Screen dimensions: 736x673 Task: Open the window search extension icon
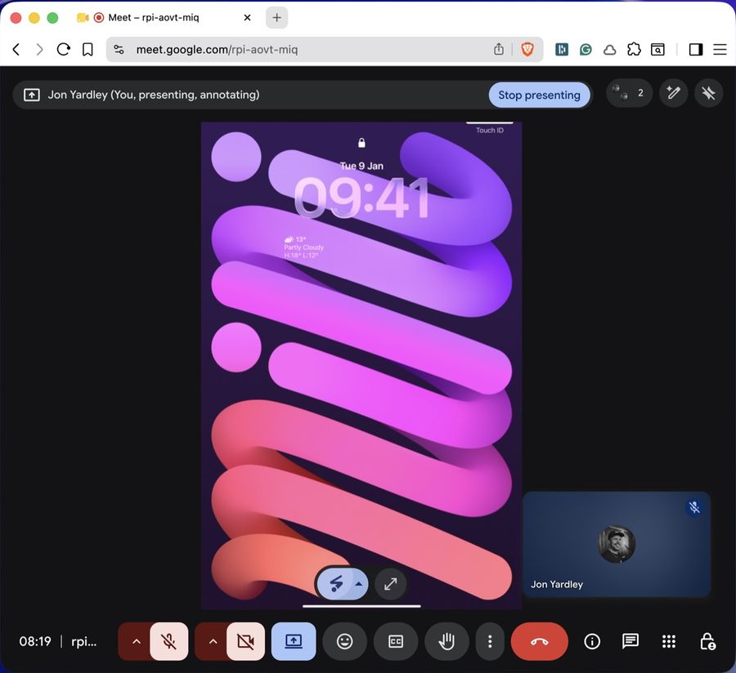point(657,49)
